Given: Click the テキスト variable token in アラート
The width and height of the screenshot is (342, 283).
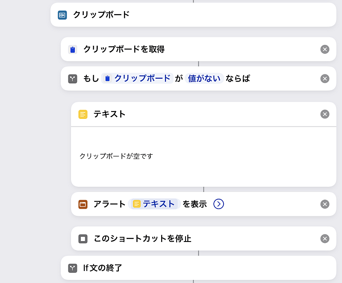Looking at the screenshot, I should (154, 204).
